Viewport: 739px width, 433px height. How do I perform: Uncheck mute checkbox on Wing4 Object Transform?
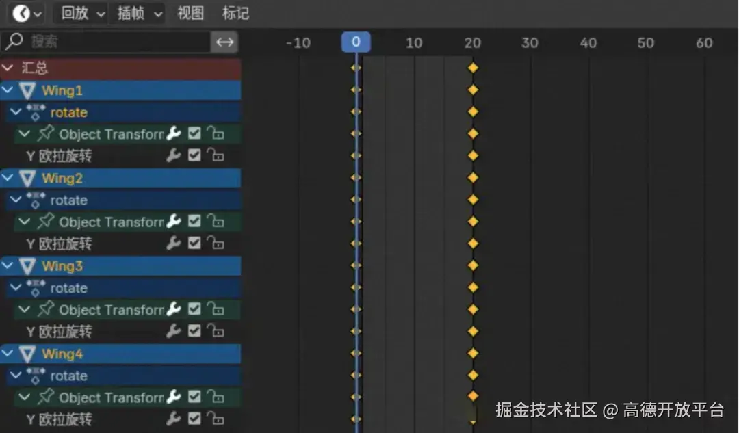[194, 396]
